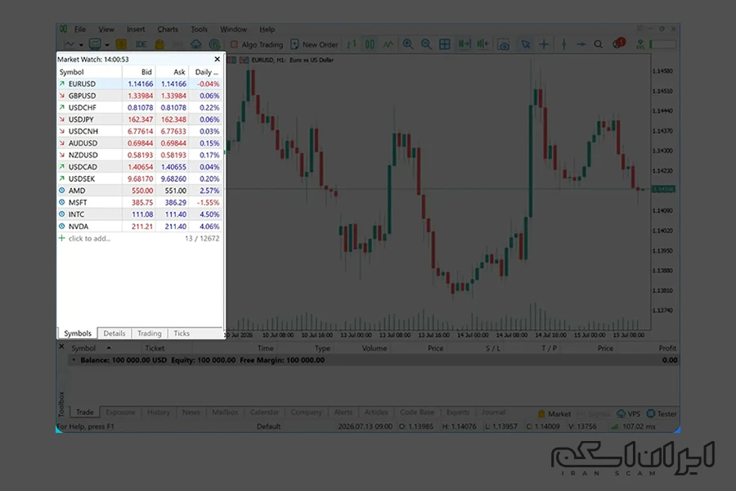
Task: Open the Insert menu
Action: [x=136, y=29]
